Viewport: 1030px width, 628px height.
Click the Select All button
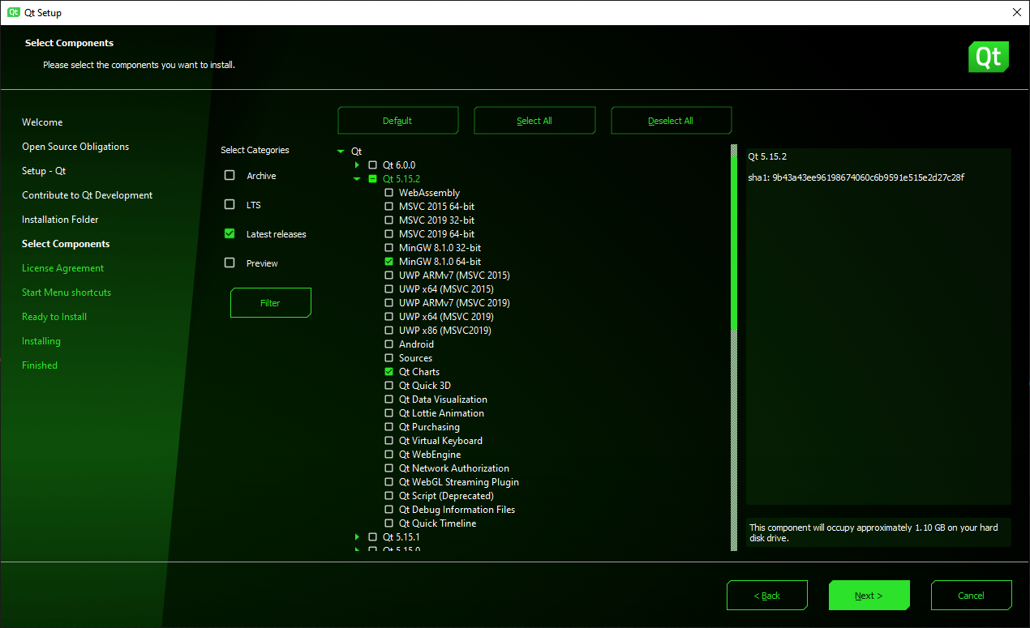[534, 121]
